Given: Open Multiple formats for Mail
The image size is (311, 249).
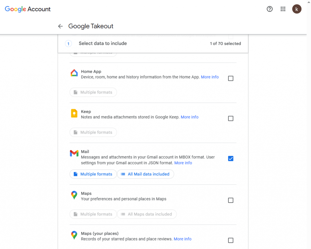Looking at the screenshot, I should tap(93, 174).
